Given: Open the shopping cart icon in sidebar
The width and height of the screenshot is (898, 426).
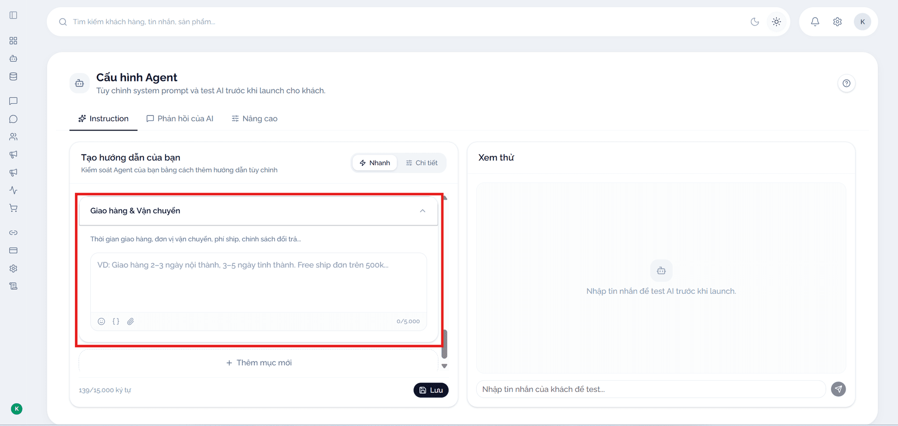Looking at the screenshot, I should 14,208.
